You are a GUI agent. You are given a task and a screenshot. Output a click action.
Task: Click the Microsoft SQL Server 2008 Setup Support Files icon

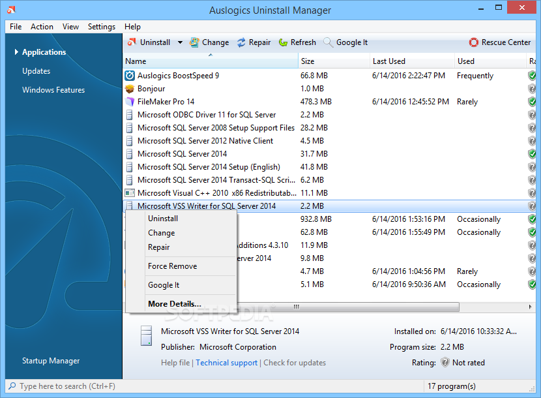tap(130, 128)
